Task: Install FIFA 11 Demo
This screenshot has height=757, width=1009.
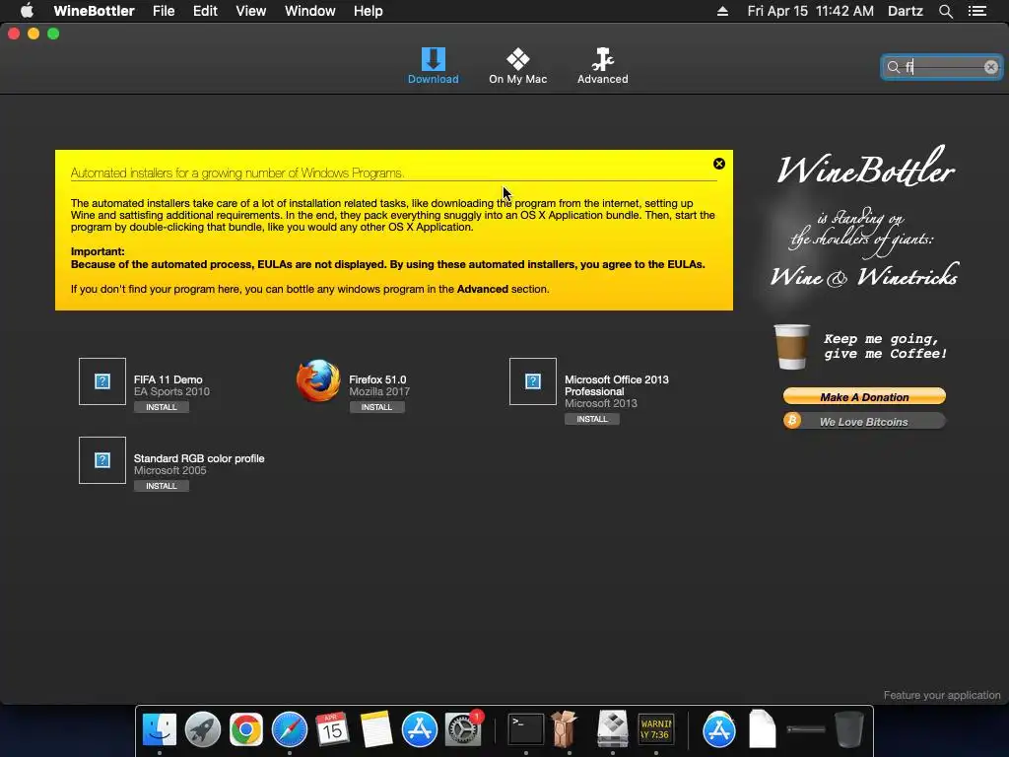Action: click(162, 407)
